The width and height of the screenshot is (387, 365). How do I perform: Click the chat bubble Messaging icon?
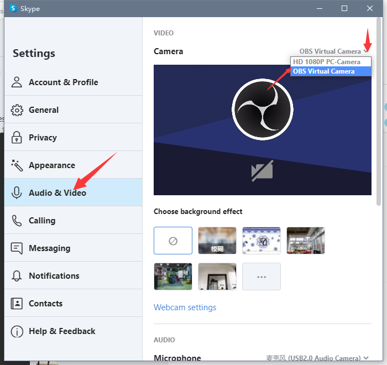17,248
